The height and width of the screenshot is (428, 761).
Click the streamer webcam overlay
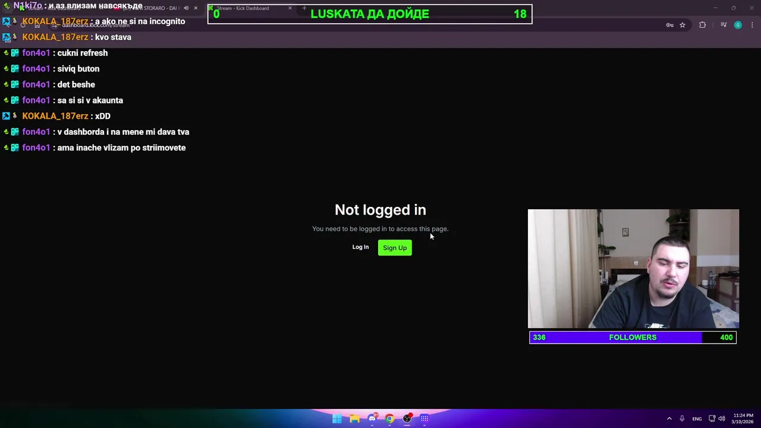tap(633, 269)
